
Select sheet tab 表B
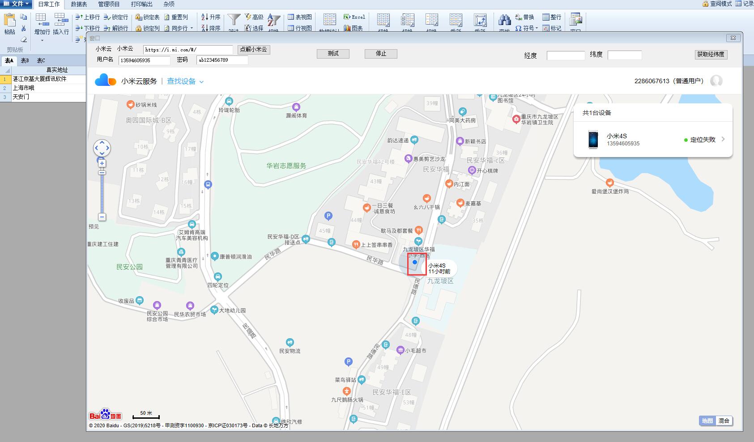click(x=25, y=60)
